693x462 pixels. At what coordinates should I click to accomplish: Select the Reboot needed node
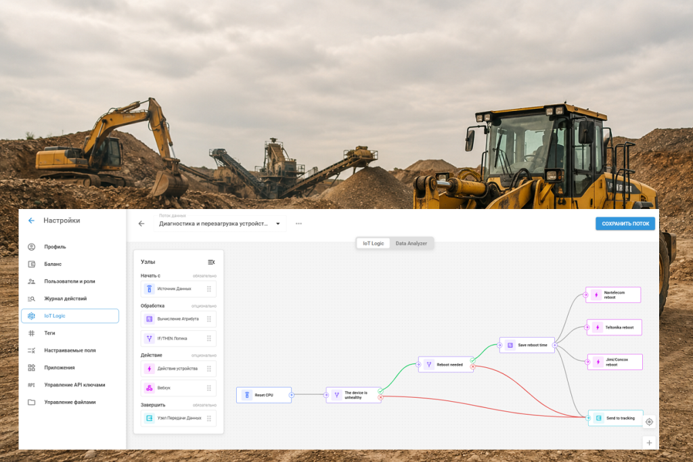click(x=445, y=365)
